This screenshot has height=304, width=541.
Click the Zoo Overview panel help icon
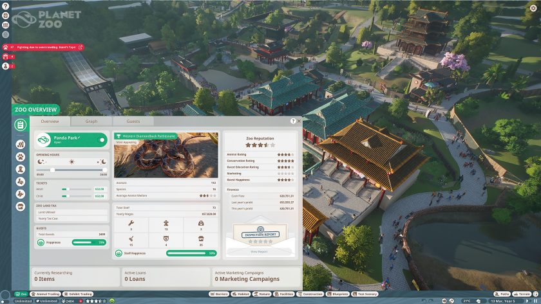293,121
